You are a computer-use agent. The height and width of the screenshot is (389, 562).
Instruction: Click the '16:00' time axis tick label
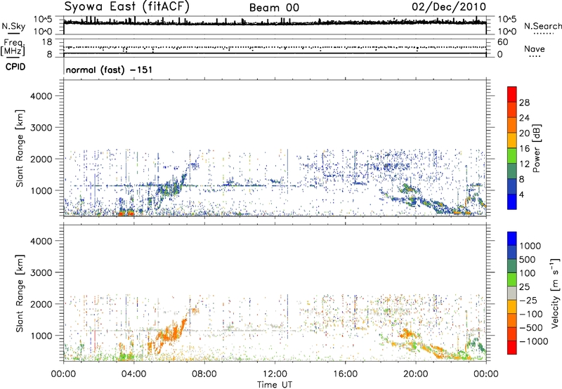point(345,374)
